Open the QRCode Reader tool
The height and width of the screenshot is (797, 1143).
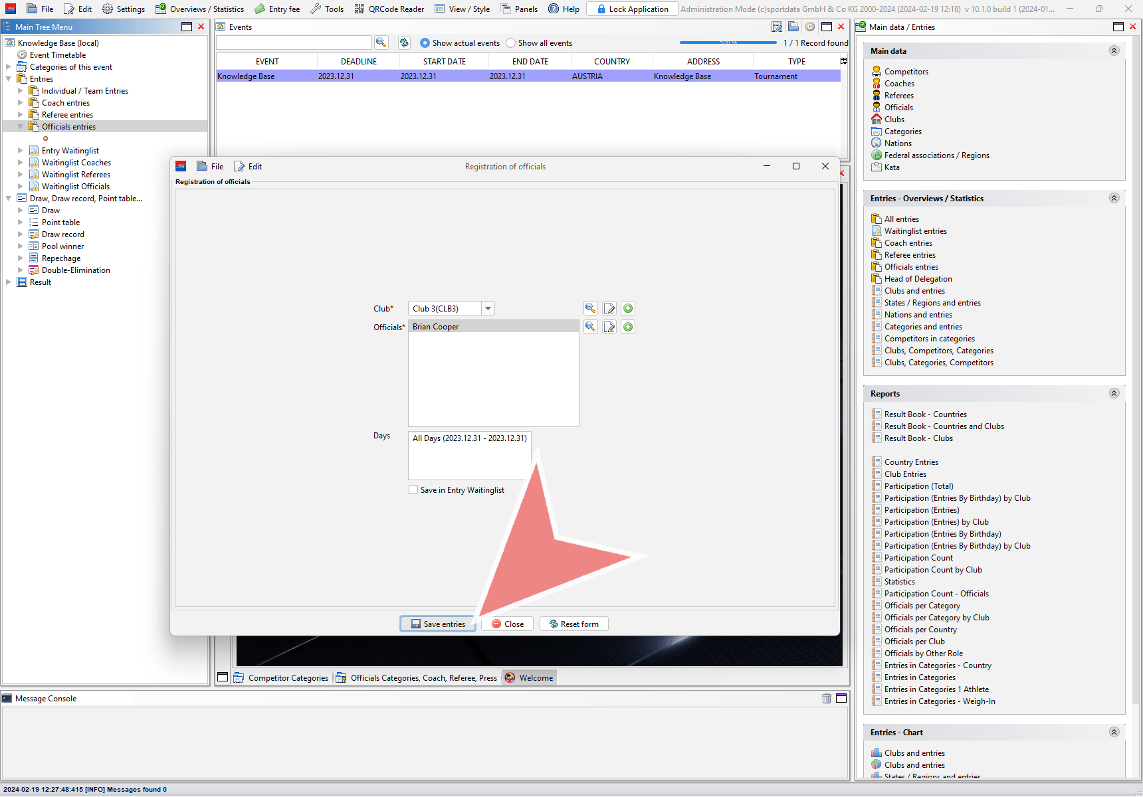389,9
